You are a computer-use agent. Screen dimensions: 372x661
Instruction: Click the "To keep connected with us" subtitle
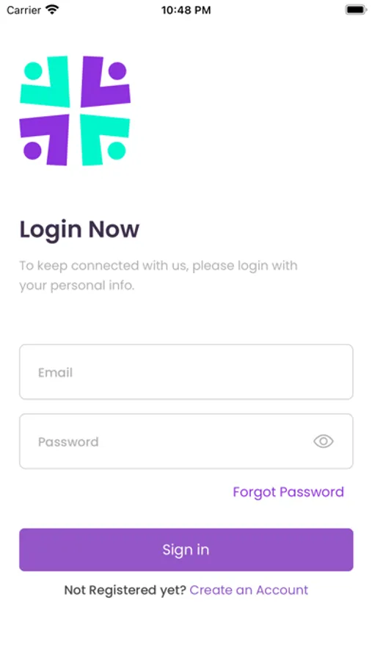pos(158,275)
